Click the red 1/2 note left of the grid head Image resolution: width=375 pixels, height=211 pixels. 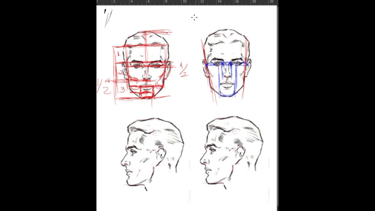click(104, 87)
